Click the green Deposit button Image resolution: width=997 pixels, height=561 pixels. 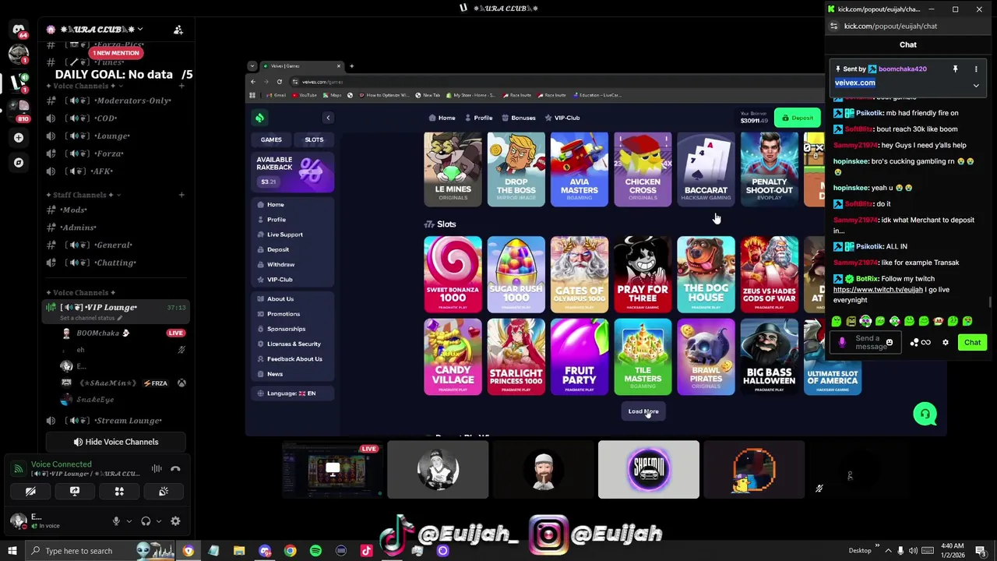[x=798, y=118]
